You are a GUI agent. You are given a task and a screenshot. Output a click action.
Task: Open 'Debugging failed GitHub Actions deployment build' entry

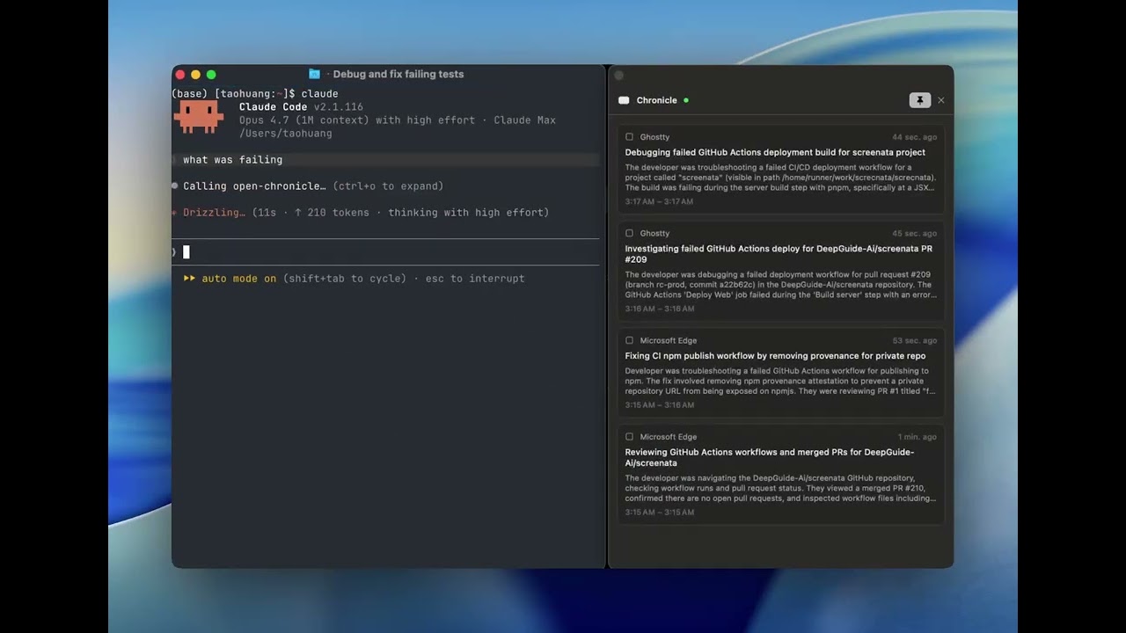click(x=775, y=152)
